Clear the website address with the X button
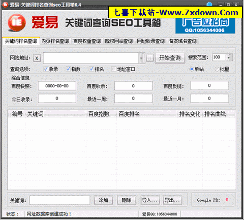 (37, 58)
